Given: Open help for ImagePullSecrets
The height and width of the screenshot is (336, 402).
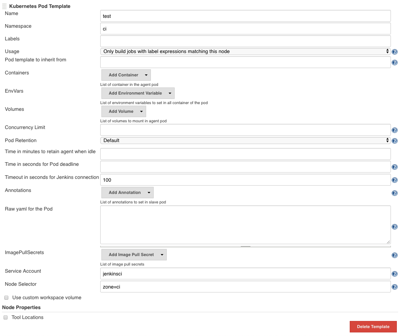Looking at the screenshot, I should [394, 255].
